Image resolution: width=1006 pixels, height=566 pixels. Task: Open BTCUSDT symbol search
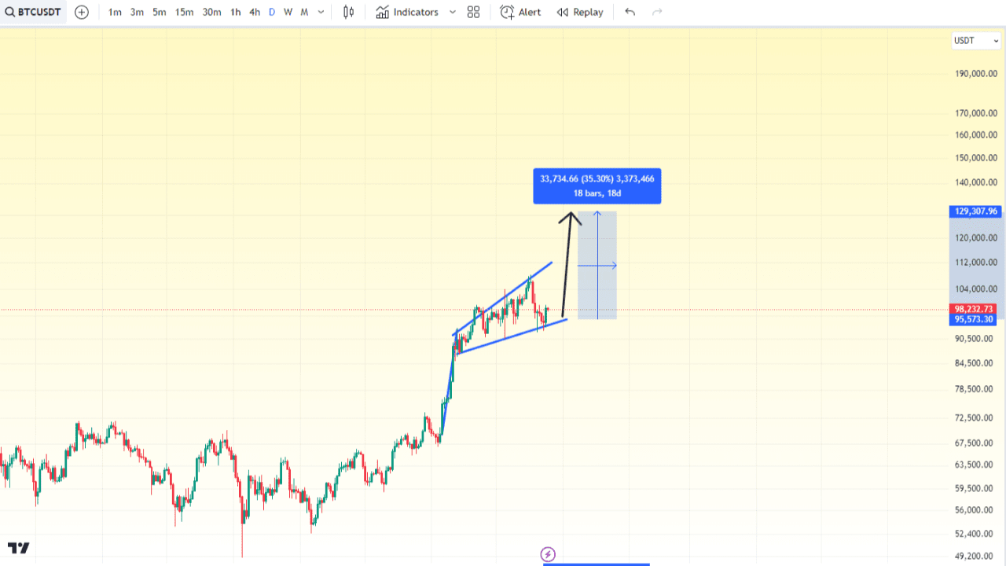pyautogui.click(x=32, y=12)
